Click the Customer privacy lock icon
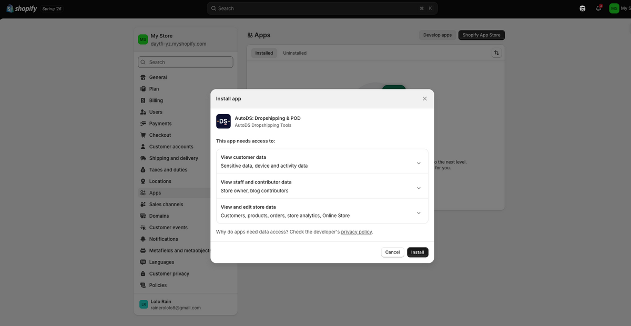631x326 pixels. point(143,274)
